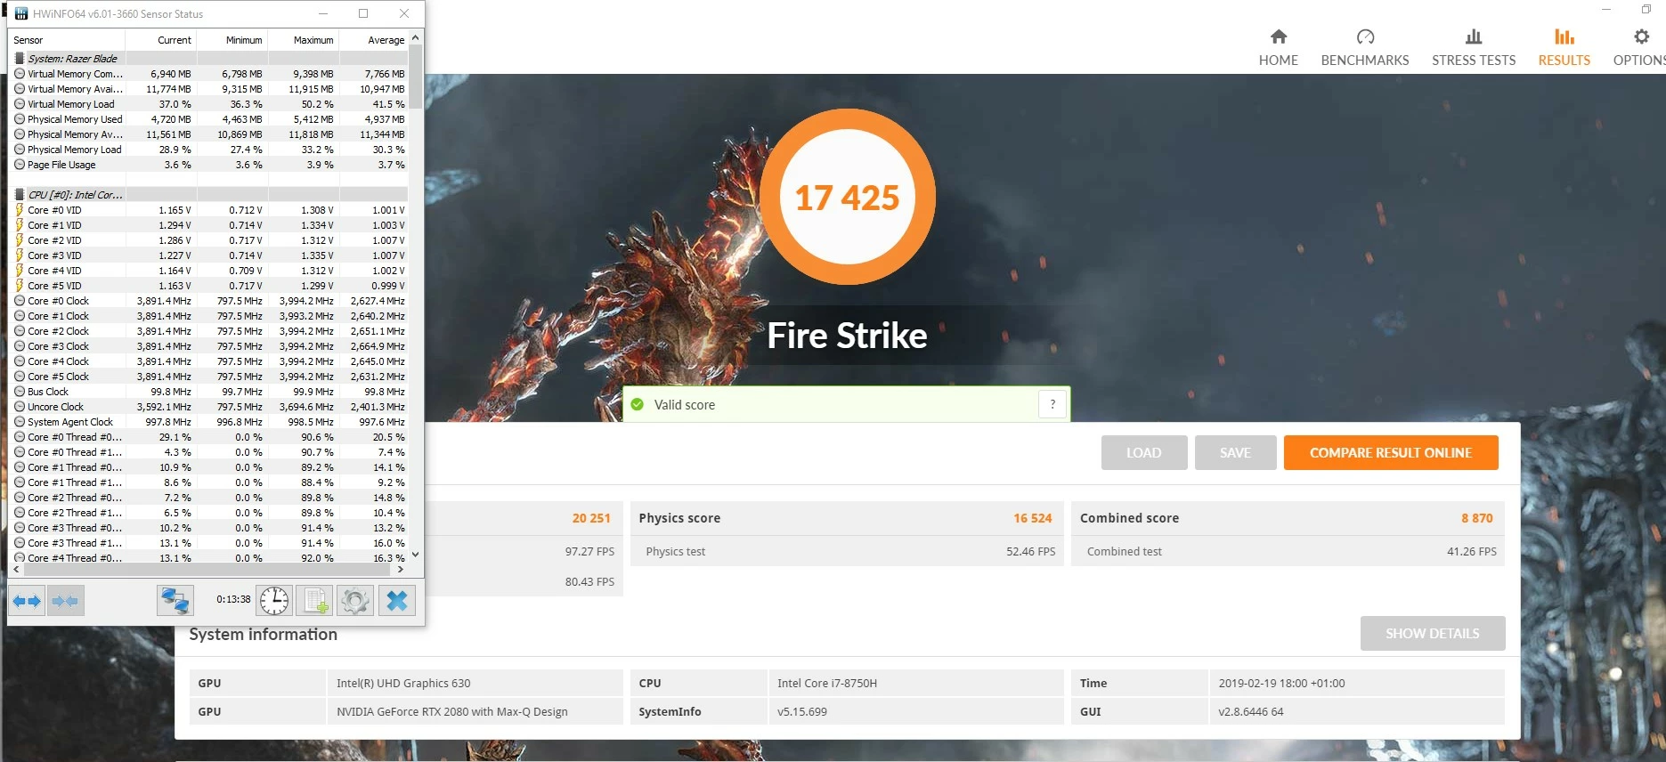
Task: Click the Combined score value 8 870
Action: click(1477, 518)
